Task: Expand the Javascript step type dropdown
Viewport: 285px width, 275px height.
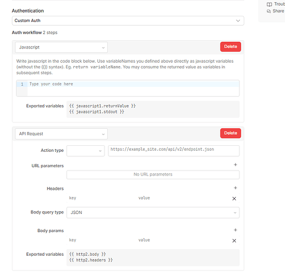Action: [61, 47]
